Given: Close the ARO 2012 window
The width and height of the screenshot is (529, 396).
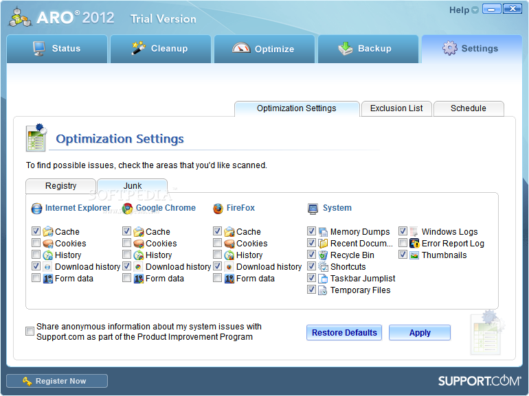Looking at the screenshot, I should click(x=513, y=9).
